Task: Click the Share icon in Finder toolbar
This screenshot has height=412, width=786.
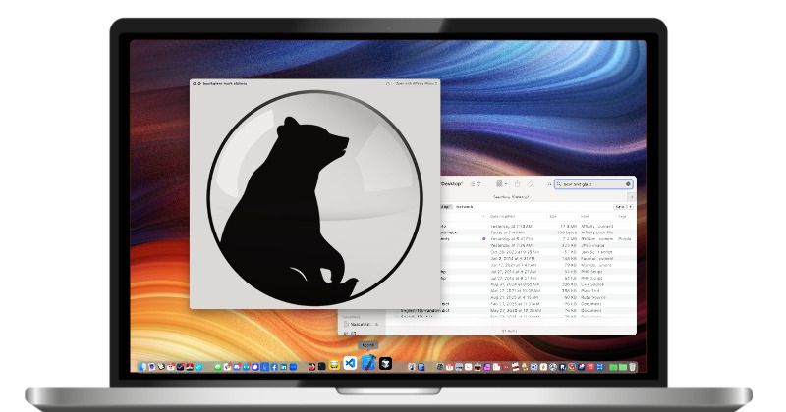Action: 518,183
